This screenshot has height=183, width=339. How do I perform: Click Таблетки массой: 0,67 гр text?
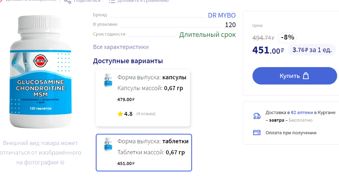[x=151, y=152]
